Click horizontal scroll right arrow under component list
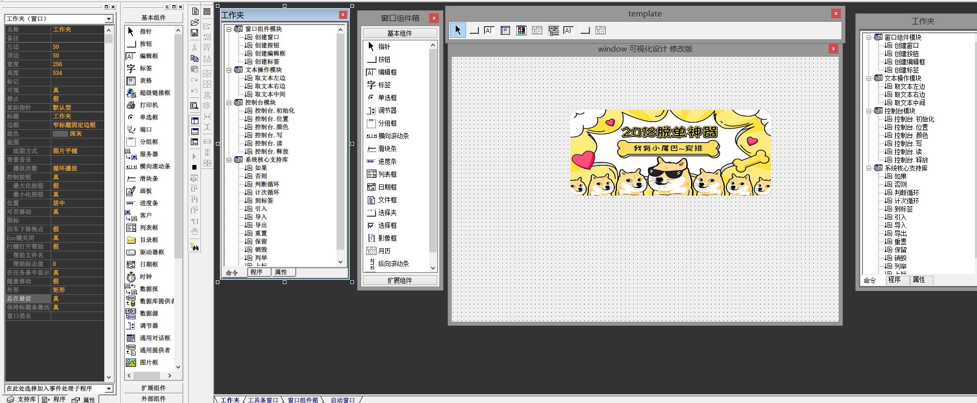Screen dimensions: 977x403 coord(169,375)
